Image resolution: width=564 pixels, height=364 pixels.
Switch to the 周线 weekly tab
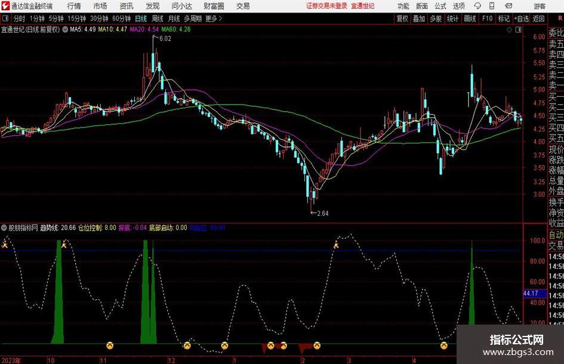click(x=158, y=19)
